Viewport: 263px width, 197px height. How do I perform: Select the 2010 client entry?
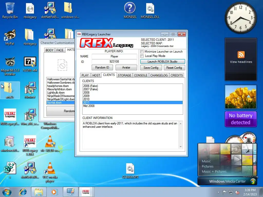(133, 99)
